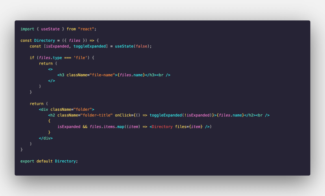This screenshot has width=325, height=196.
Task: Click the "file-name" className value
Action: (x=102, y=75)
